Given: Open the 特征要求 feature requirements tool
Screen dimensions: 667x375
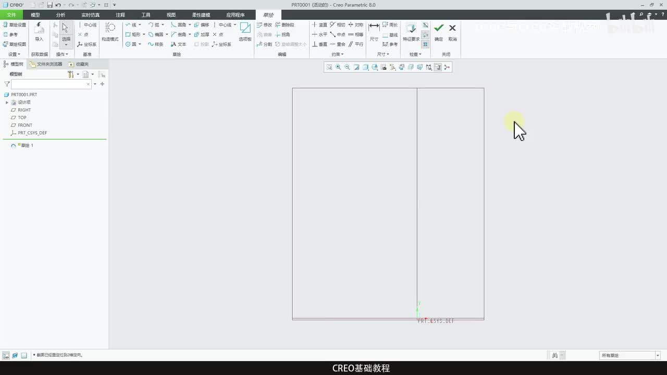Looking at the screenshot, I should pos(411,31).
